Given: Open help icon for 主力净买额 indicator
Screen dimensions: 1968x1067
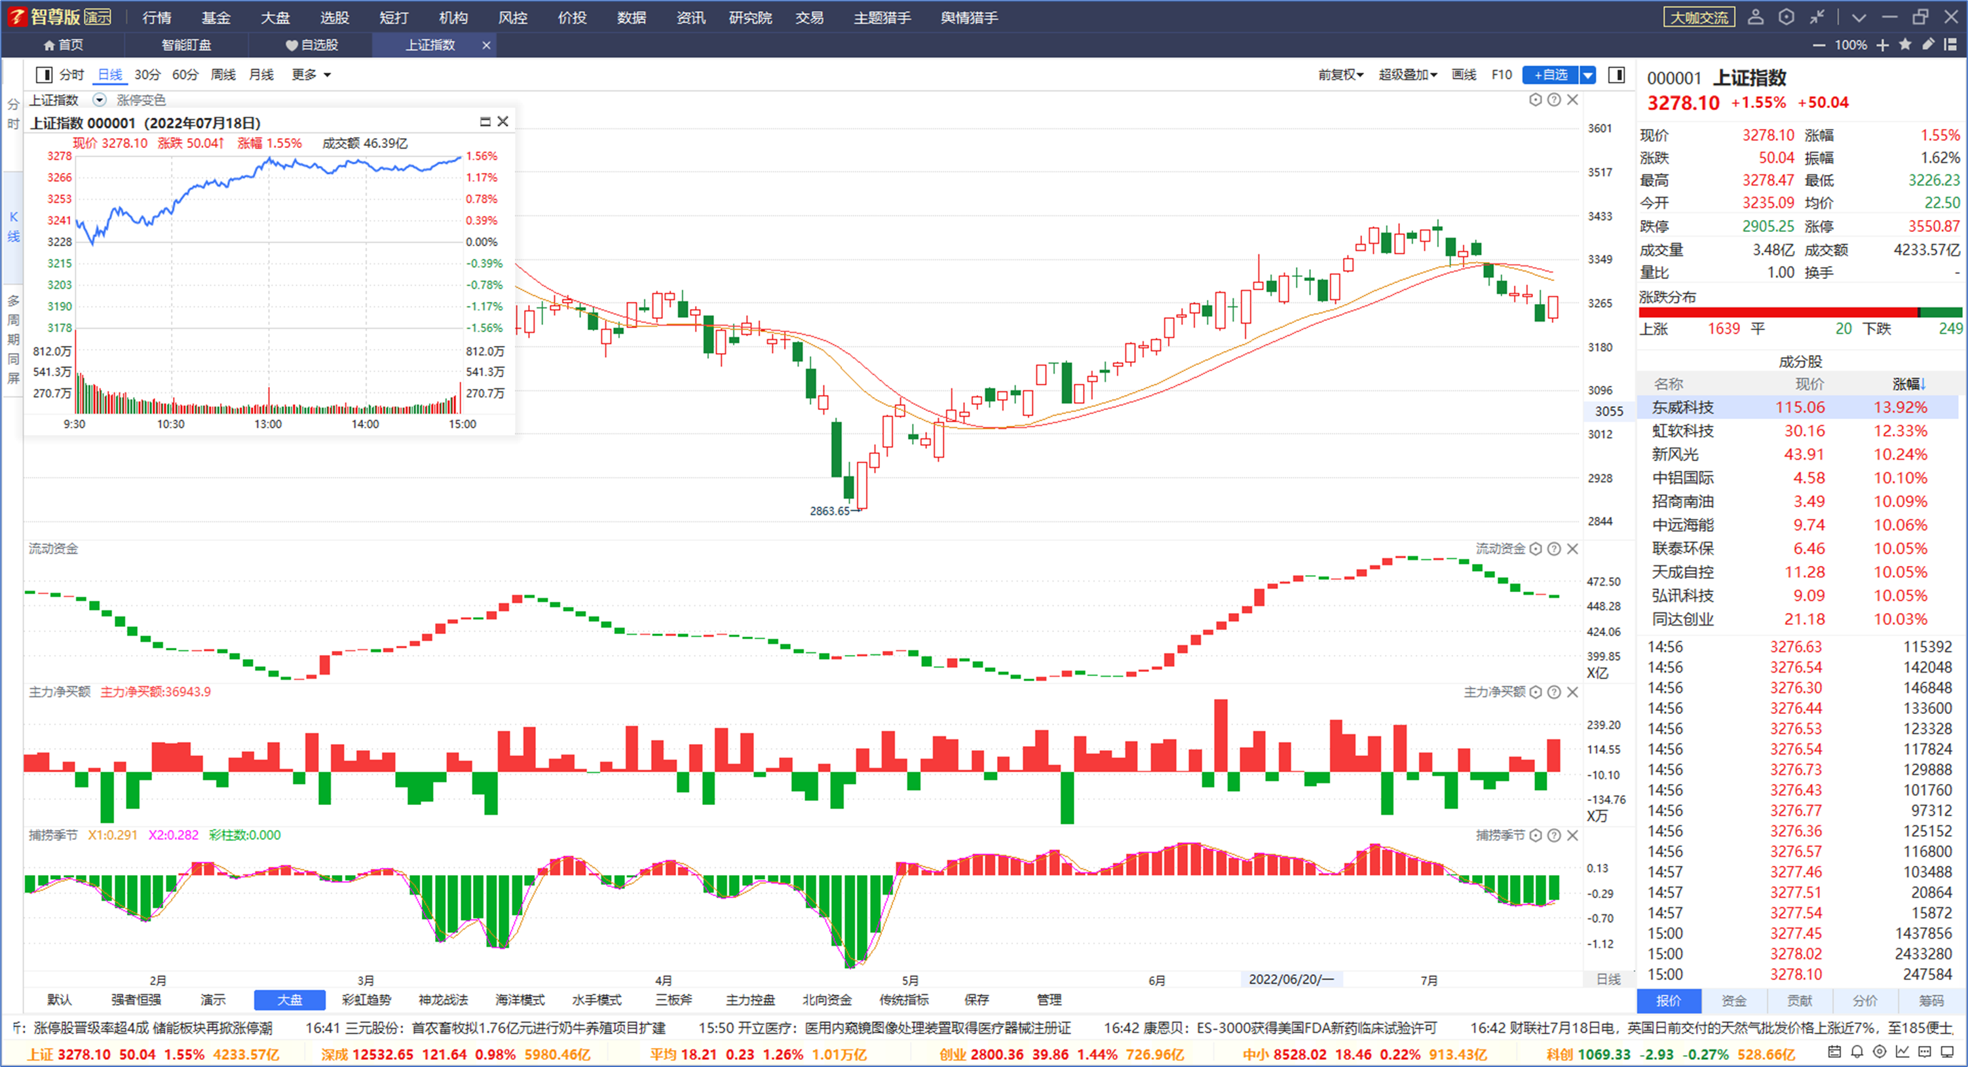Looking at the screenshot, I should 1554,692.
